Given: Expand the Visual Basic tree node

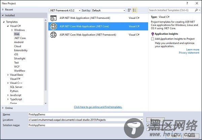Looking at the screenshot, I should (x=8, y=75).
